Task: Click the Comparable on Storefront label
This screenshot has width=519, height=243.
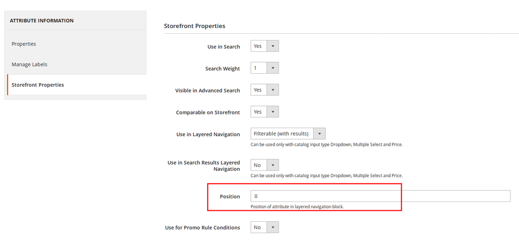Action: pos(208,112)
